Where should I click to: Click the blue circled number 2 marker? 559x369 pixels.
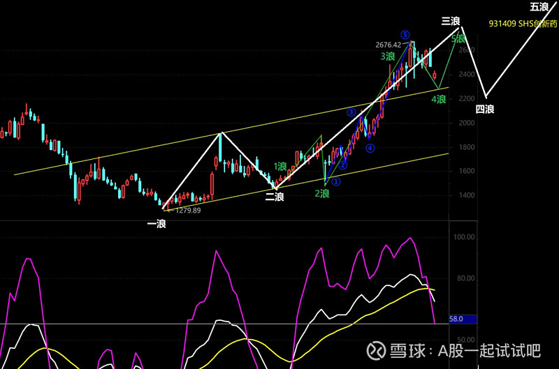[x=342, y=165]
